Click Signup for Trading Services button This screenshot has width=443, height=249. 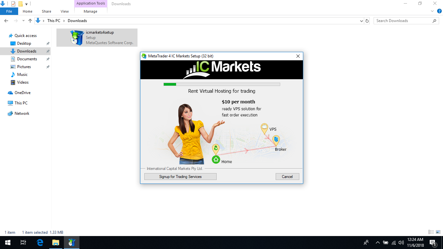click(180, 177)
